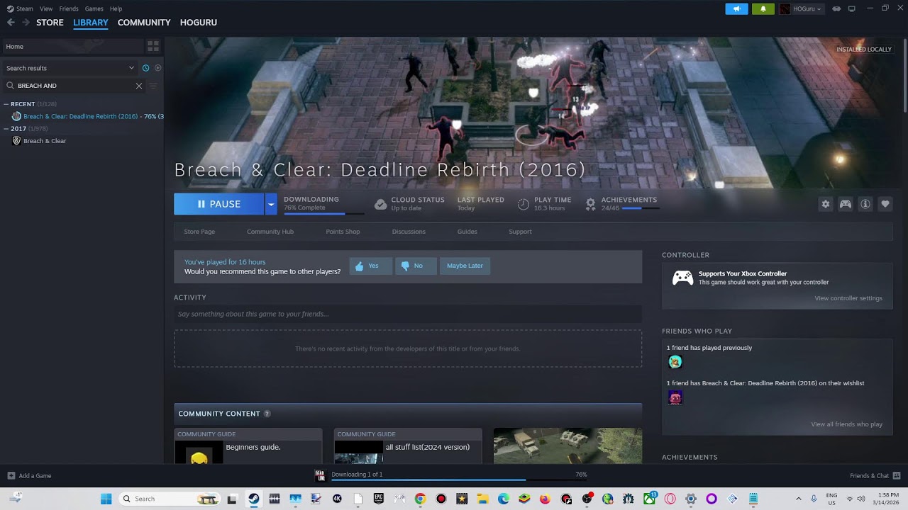Image resolution: width=908 pixels, height=510 pixels.
Task: Open the HOGURU profile tab
Action: tap(199, 23)
